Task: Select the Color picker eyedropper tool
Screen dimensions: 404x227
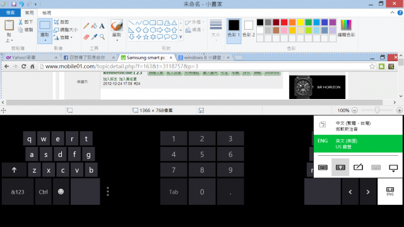Action: [94, 37]
